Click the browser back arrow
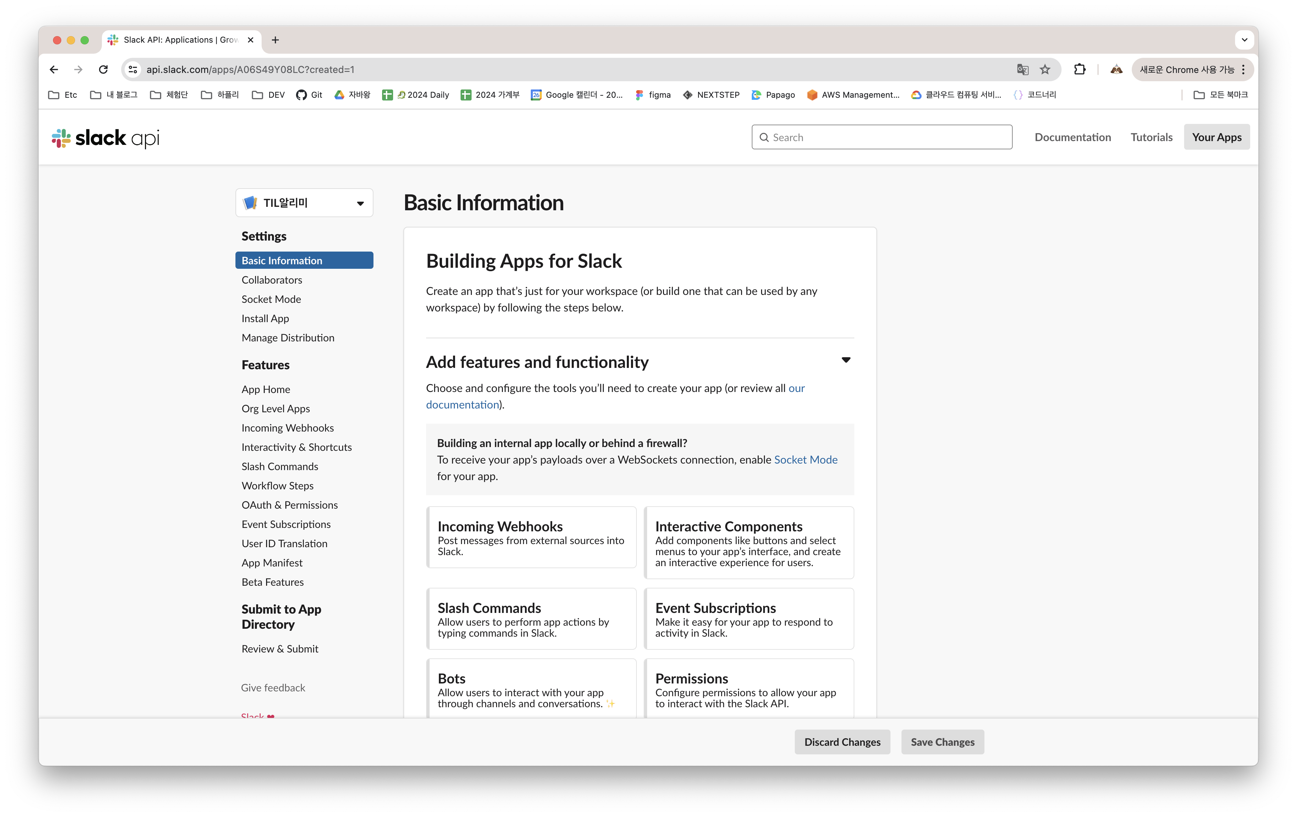The width and height of the screenshot is (1297, 817). 53,70
